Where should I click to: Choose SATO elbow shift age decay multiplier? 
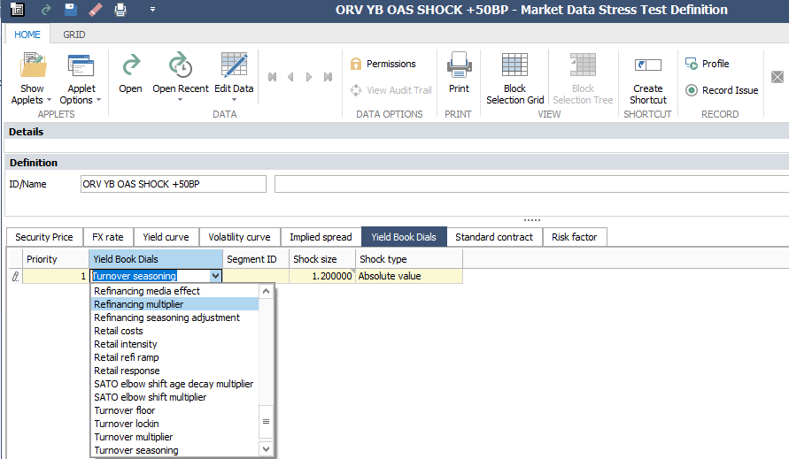(174, 384)
